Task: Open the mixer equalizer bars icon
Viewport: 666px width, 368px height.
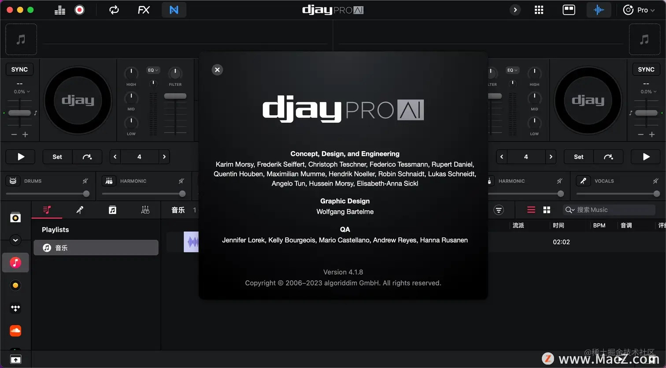Action: pos(60,10)
